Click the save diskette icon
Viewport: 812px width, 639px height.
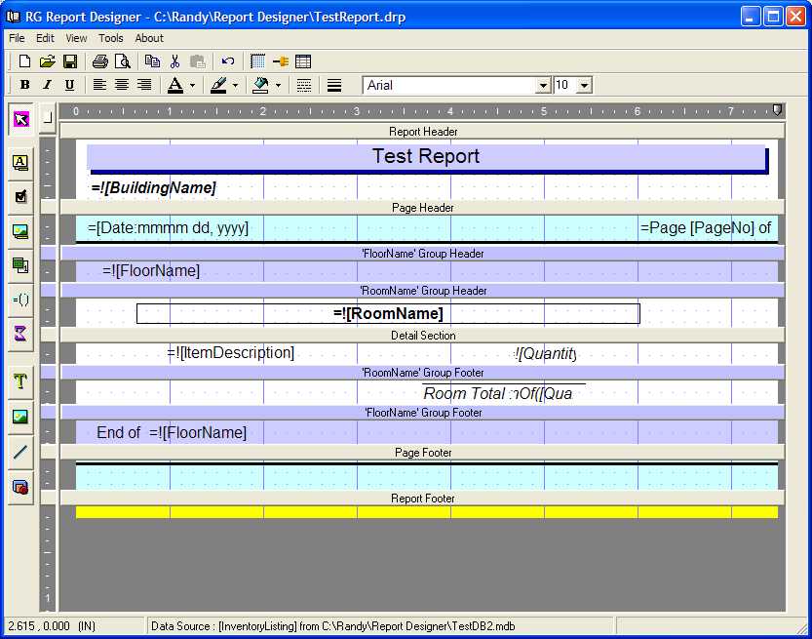pyautogui.click(x=70, y=61)
